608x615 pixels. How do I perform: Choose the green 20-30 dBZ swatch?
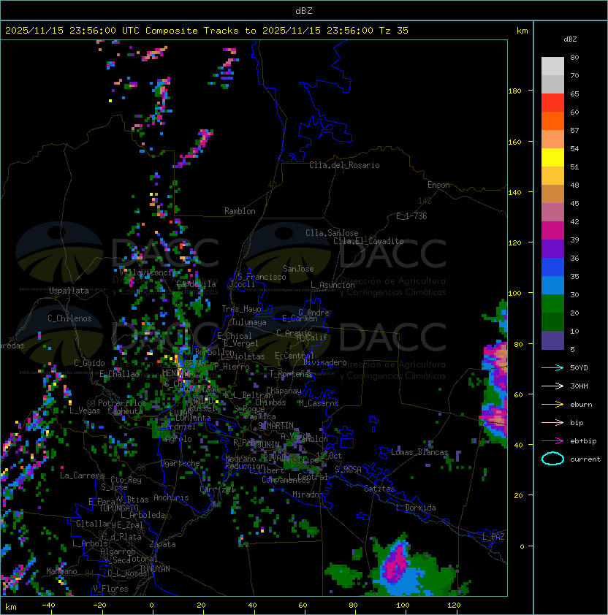pos(552,304)
